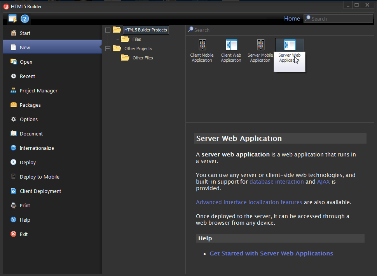This screenshot has width=377, height=276.
Task: Click the Packages box icon
Action: 14,105
